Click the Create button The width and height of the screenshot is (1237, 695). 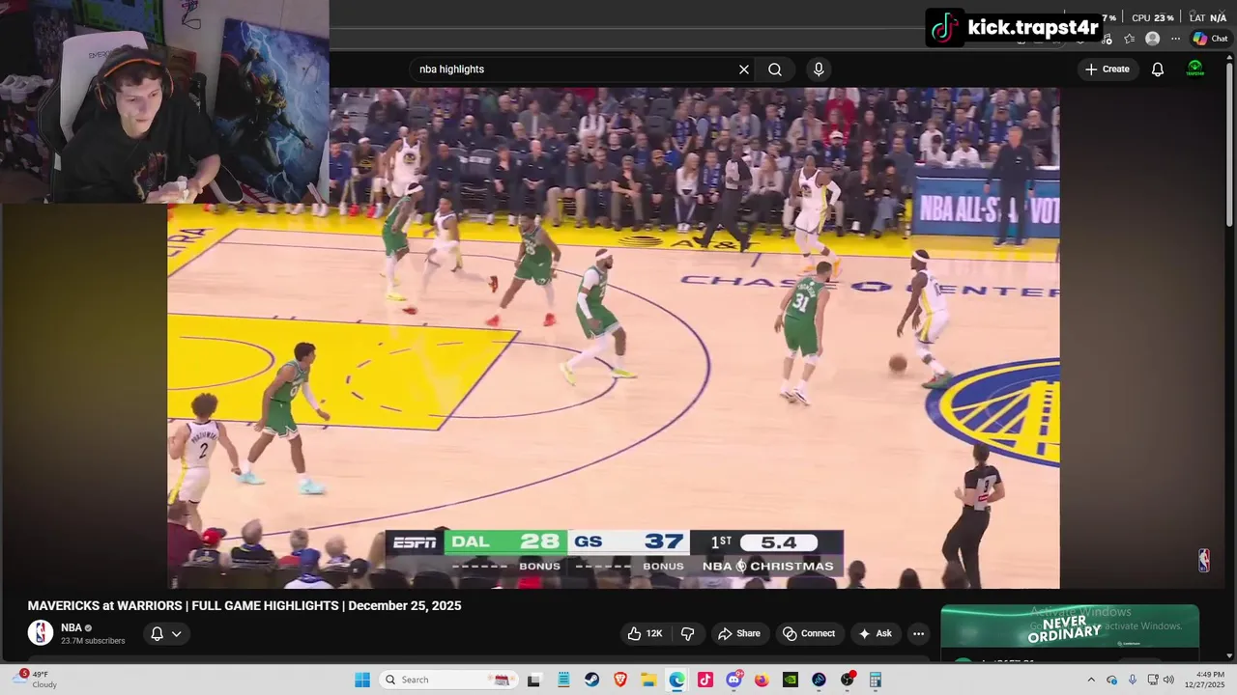tap(1108, 69)
